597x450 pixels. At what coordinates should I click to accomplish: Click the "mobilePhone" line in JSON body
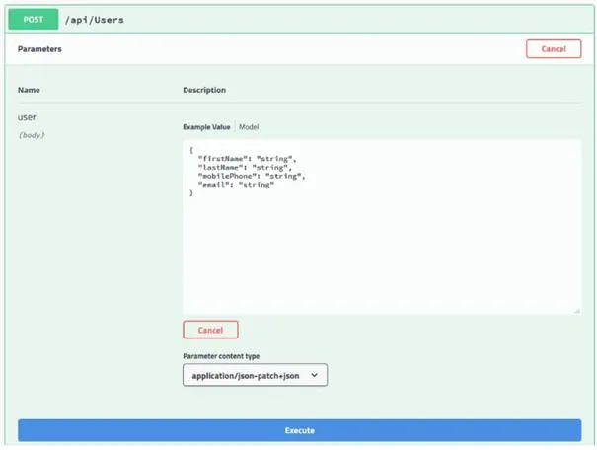click(x=252, y=176)
